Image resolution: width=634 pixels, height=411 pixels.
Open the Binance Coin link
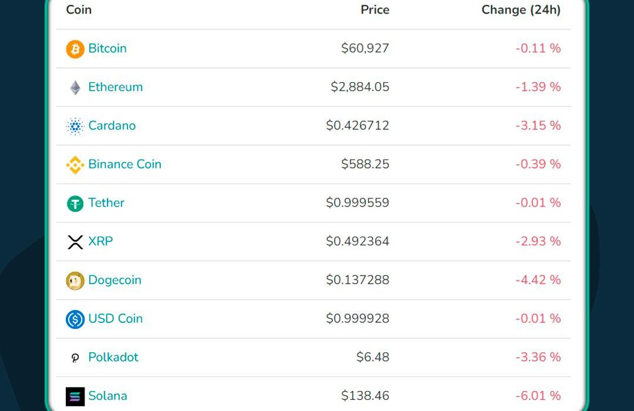pos(125,164)
